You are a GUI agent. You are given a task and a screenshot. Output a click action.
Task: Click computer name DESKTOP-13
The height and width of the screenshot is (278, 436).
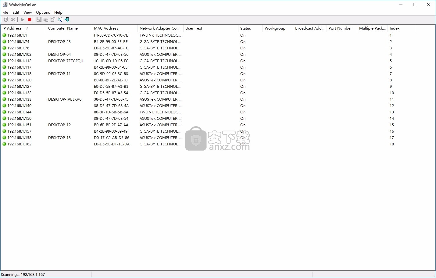59,137
